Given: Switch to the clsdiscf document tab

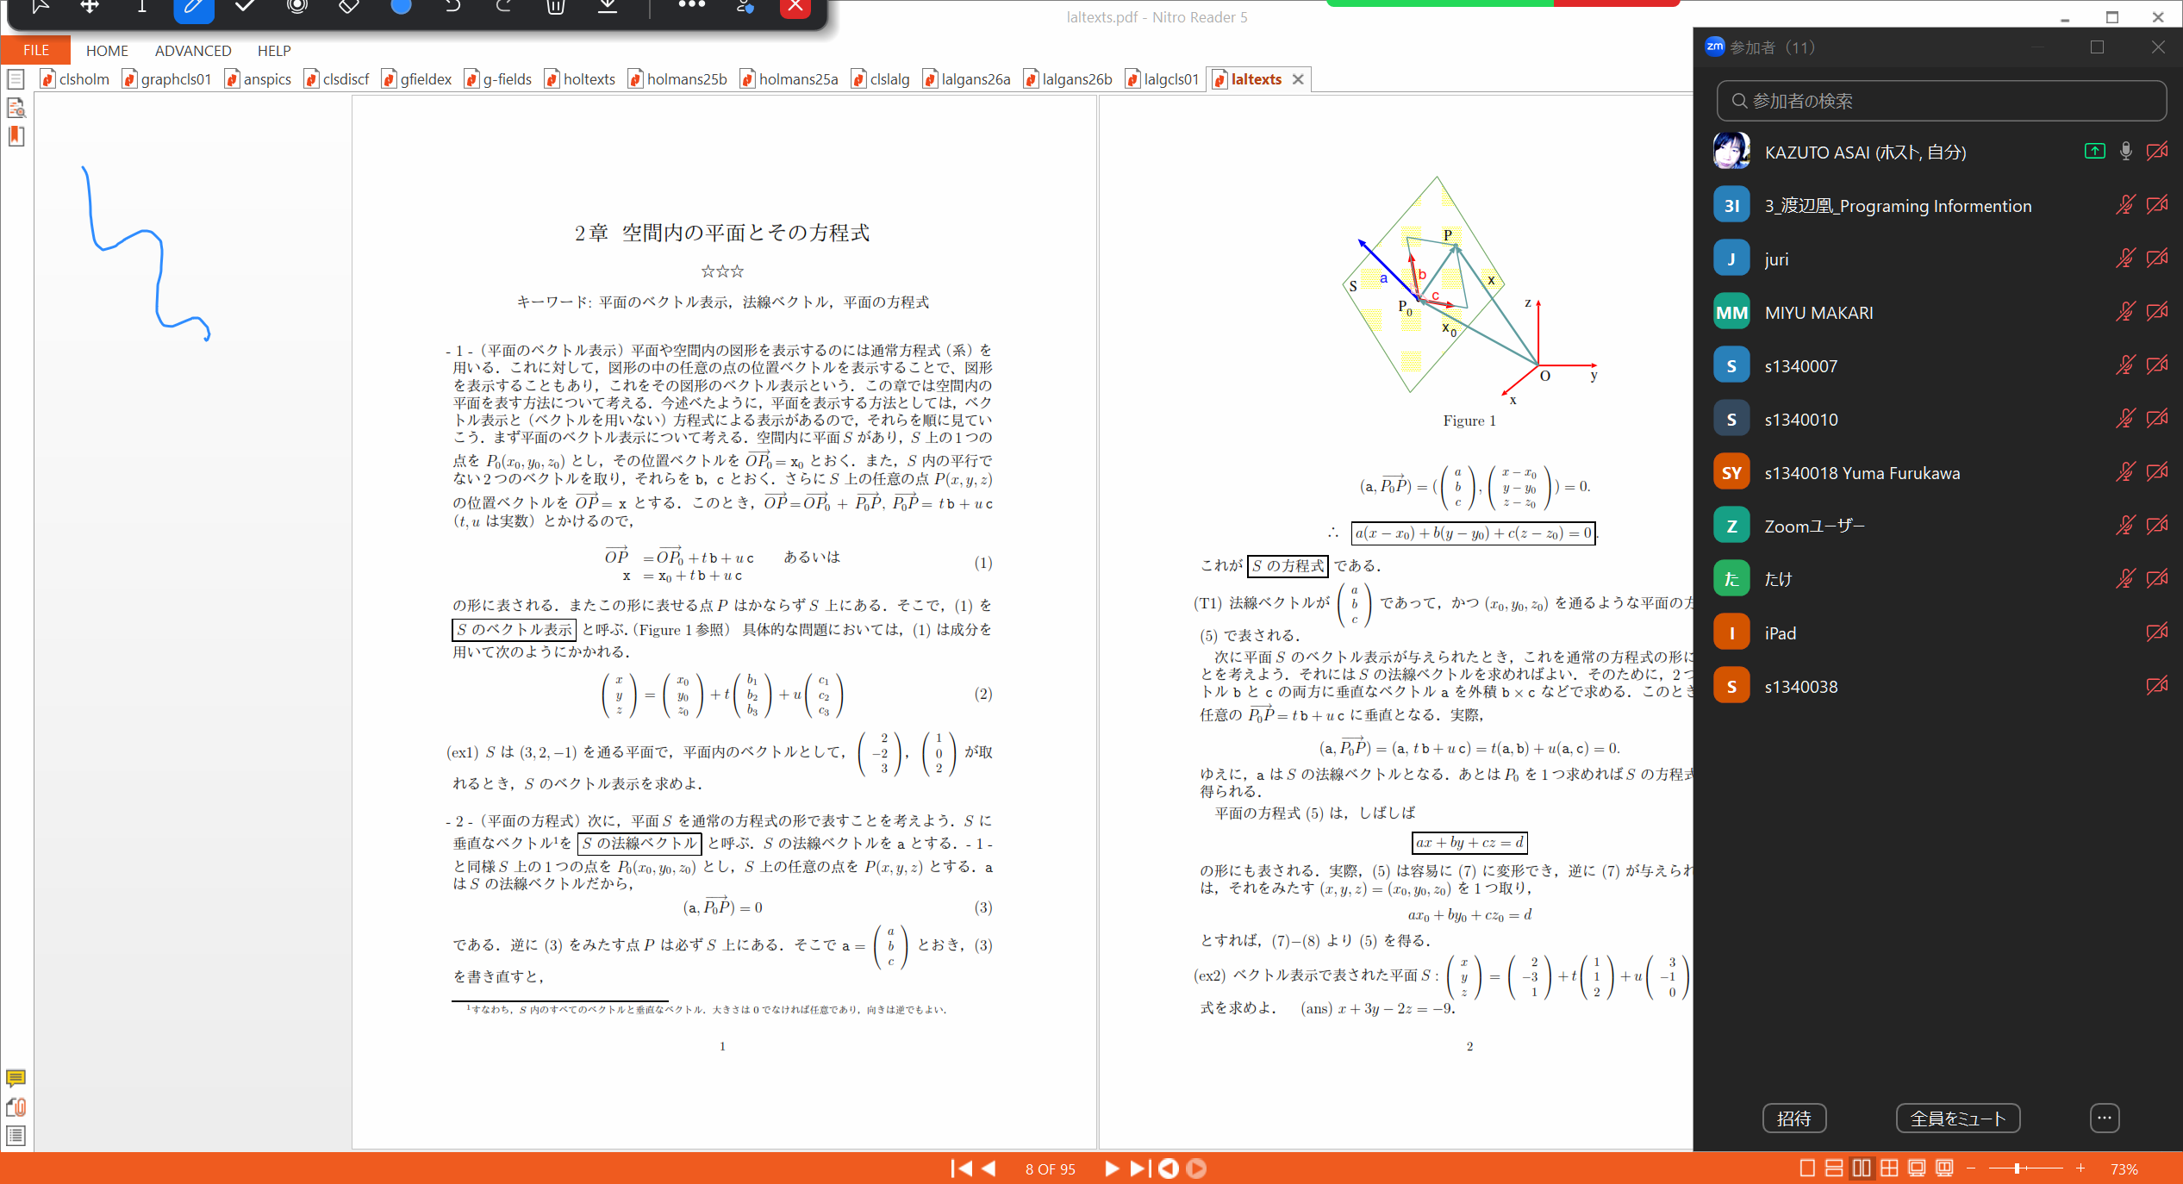Looking at the screenshot, I should tap(338, 79).
